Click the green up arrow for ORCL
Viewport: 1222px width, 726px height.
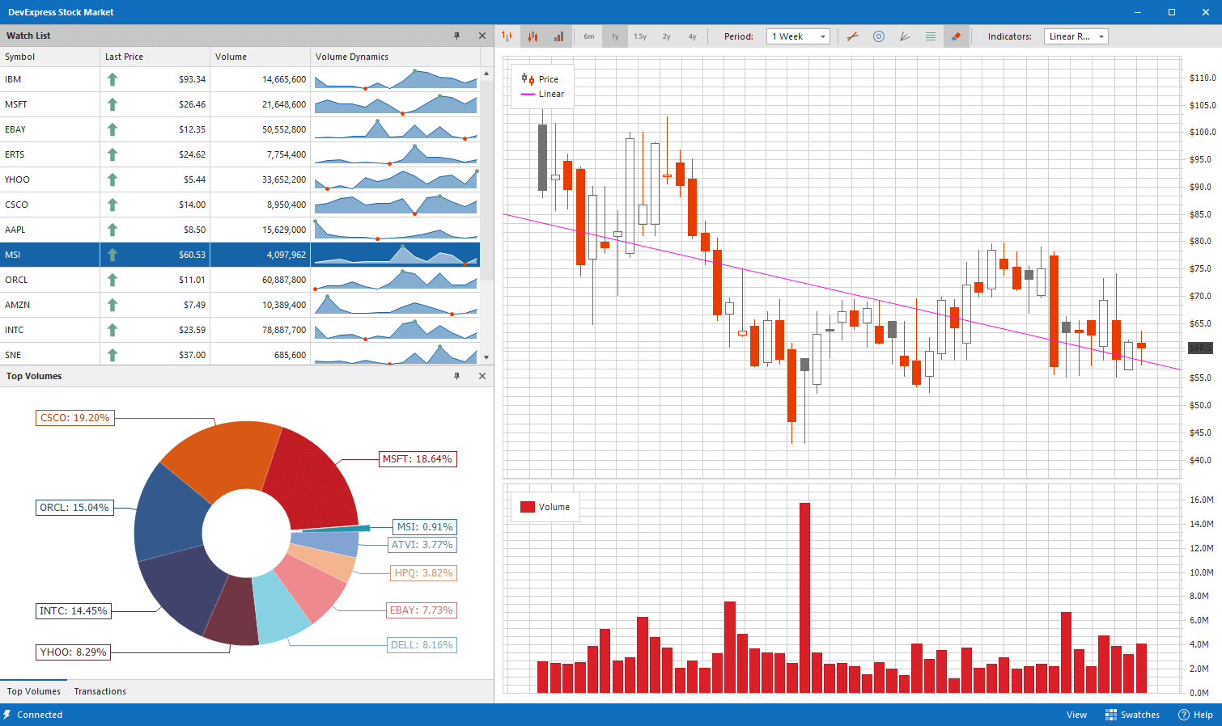pyautogui.click(x=112, y=280)
